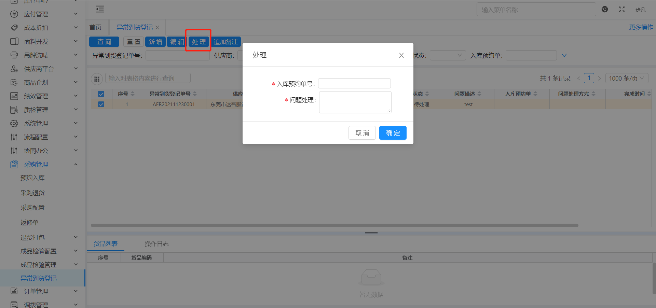Open the 预约入库 menu item
The image size is (656, 308).
pos(32,178)
